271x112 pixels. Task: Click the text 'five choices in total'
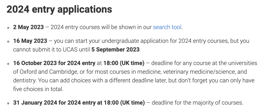(38, 89)
